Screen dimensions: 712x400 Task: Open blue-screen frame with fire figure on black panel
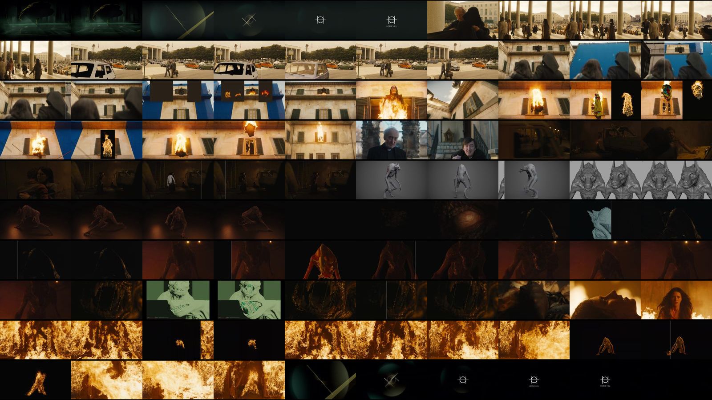pos(107,140)
